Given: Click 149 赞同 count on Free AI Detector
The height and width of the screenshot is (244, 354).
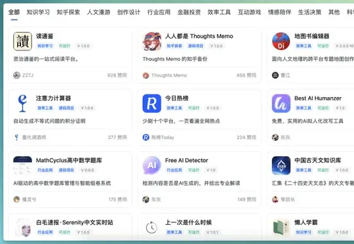Looking at the screenshot, I should tap(246, 199).
